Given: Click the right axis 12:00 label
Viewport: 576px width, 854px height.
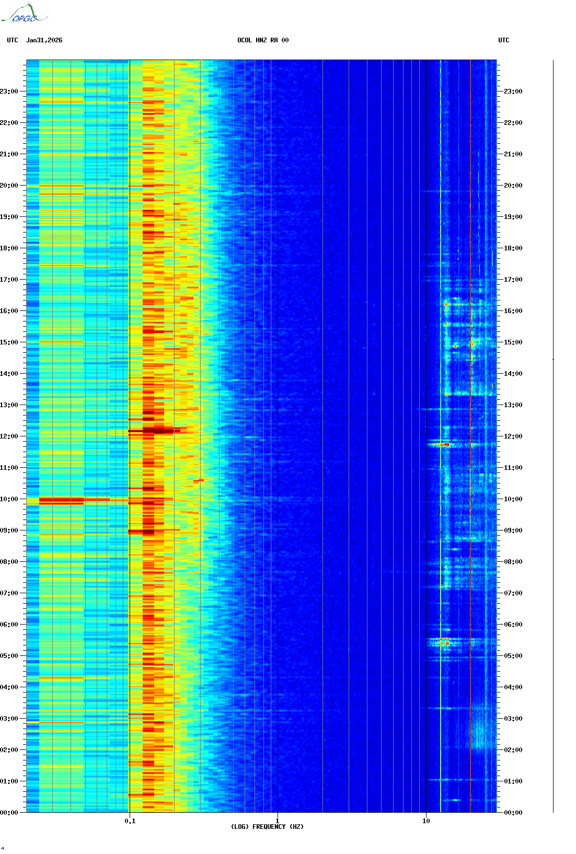Looking at the screenshot, I should point(513,436).
